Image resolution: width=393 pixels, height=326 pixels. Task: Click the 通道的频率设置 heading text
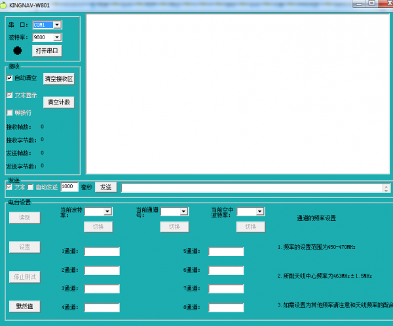316,218
